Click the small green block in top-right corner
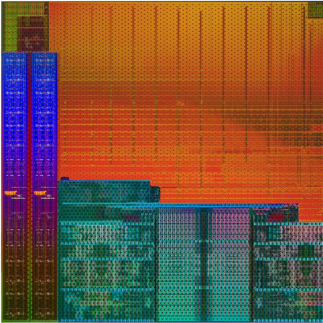Viewport: 323px width, 323px height. [x=316, y=9]
